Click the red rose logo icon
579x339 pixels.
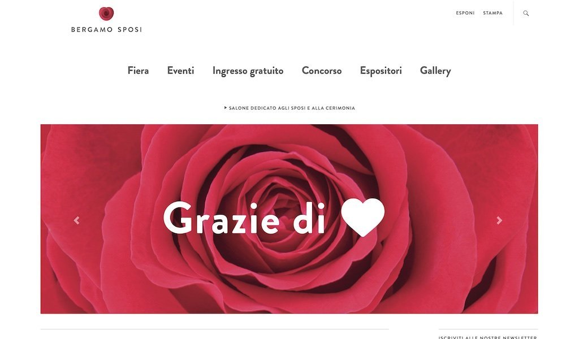point(106,14)
